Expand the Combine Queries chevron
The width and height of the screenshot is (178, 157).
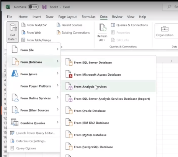[57, 122]
